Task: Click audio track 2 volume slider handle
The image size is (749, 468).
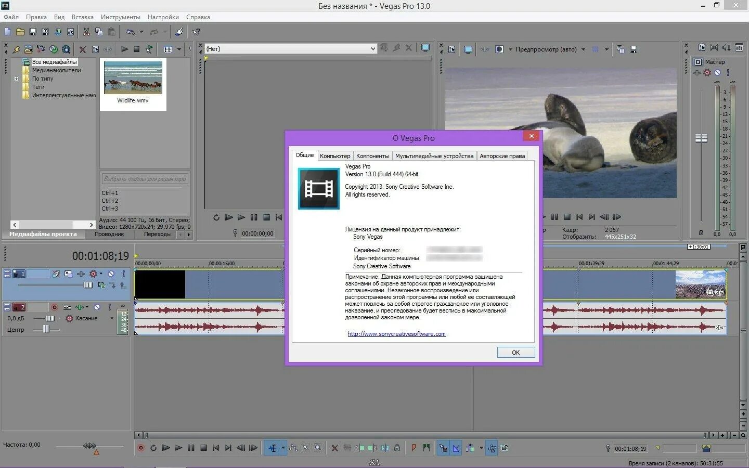Action: pos(50,318)
